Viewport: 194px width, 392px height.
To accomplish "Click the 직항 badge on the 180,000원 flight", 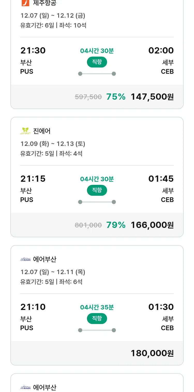I will coord(97,319).
